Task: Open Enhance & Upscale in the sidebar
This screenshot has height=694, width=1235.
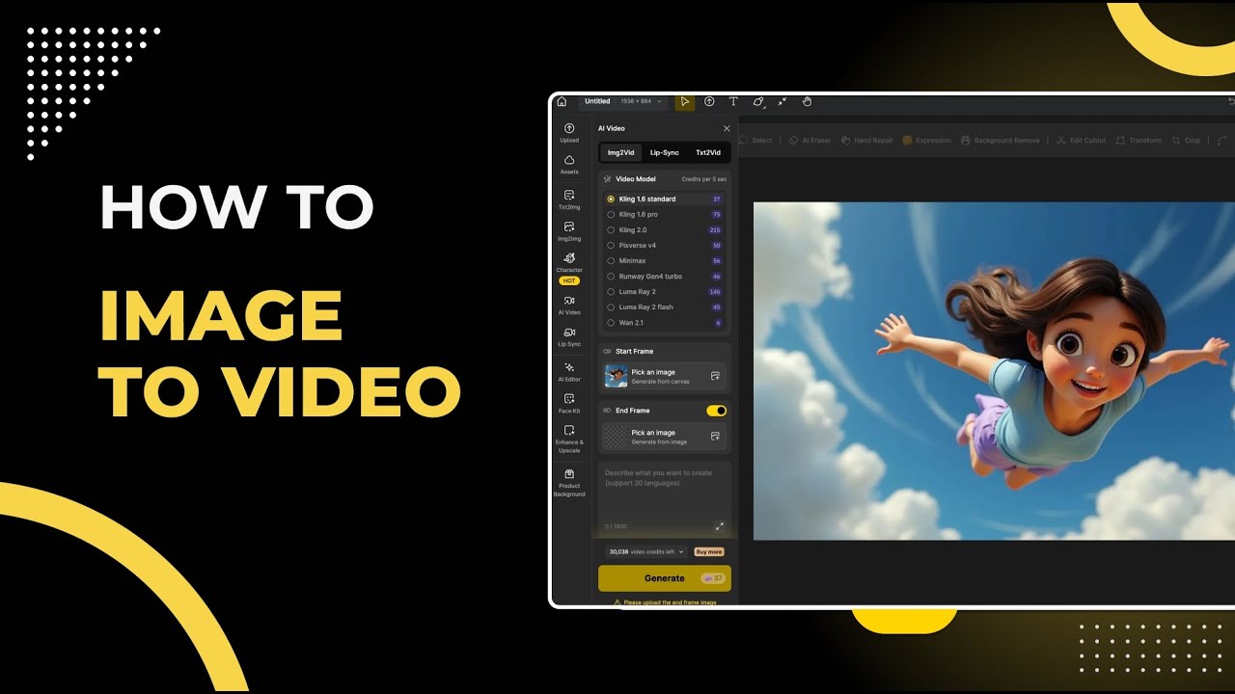Action: (569, 439)
